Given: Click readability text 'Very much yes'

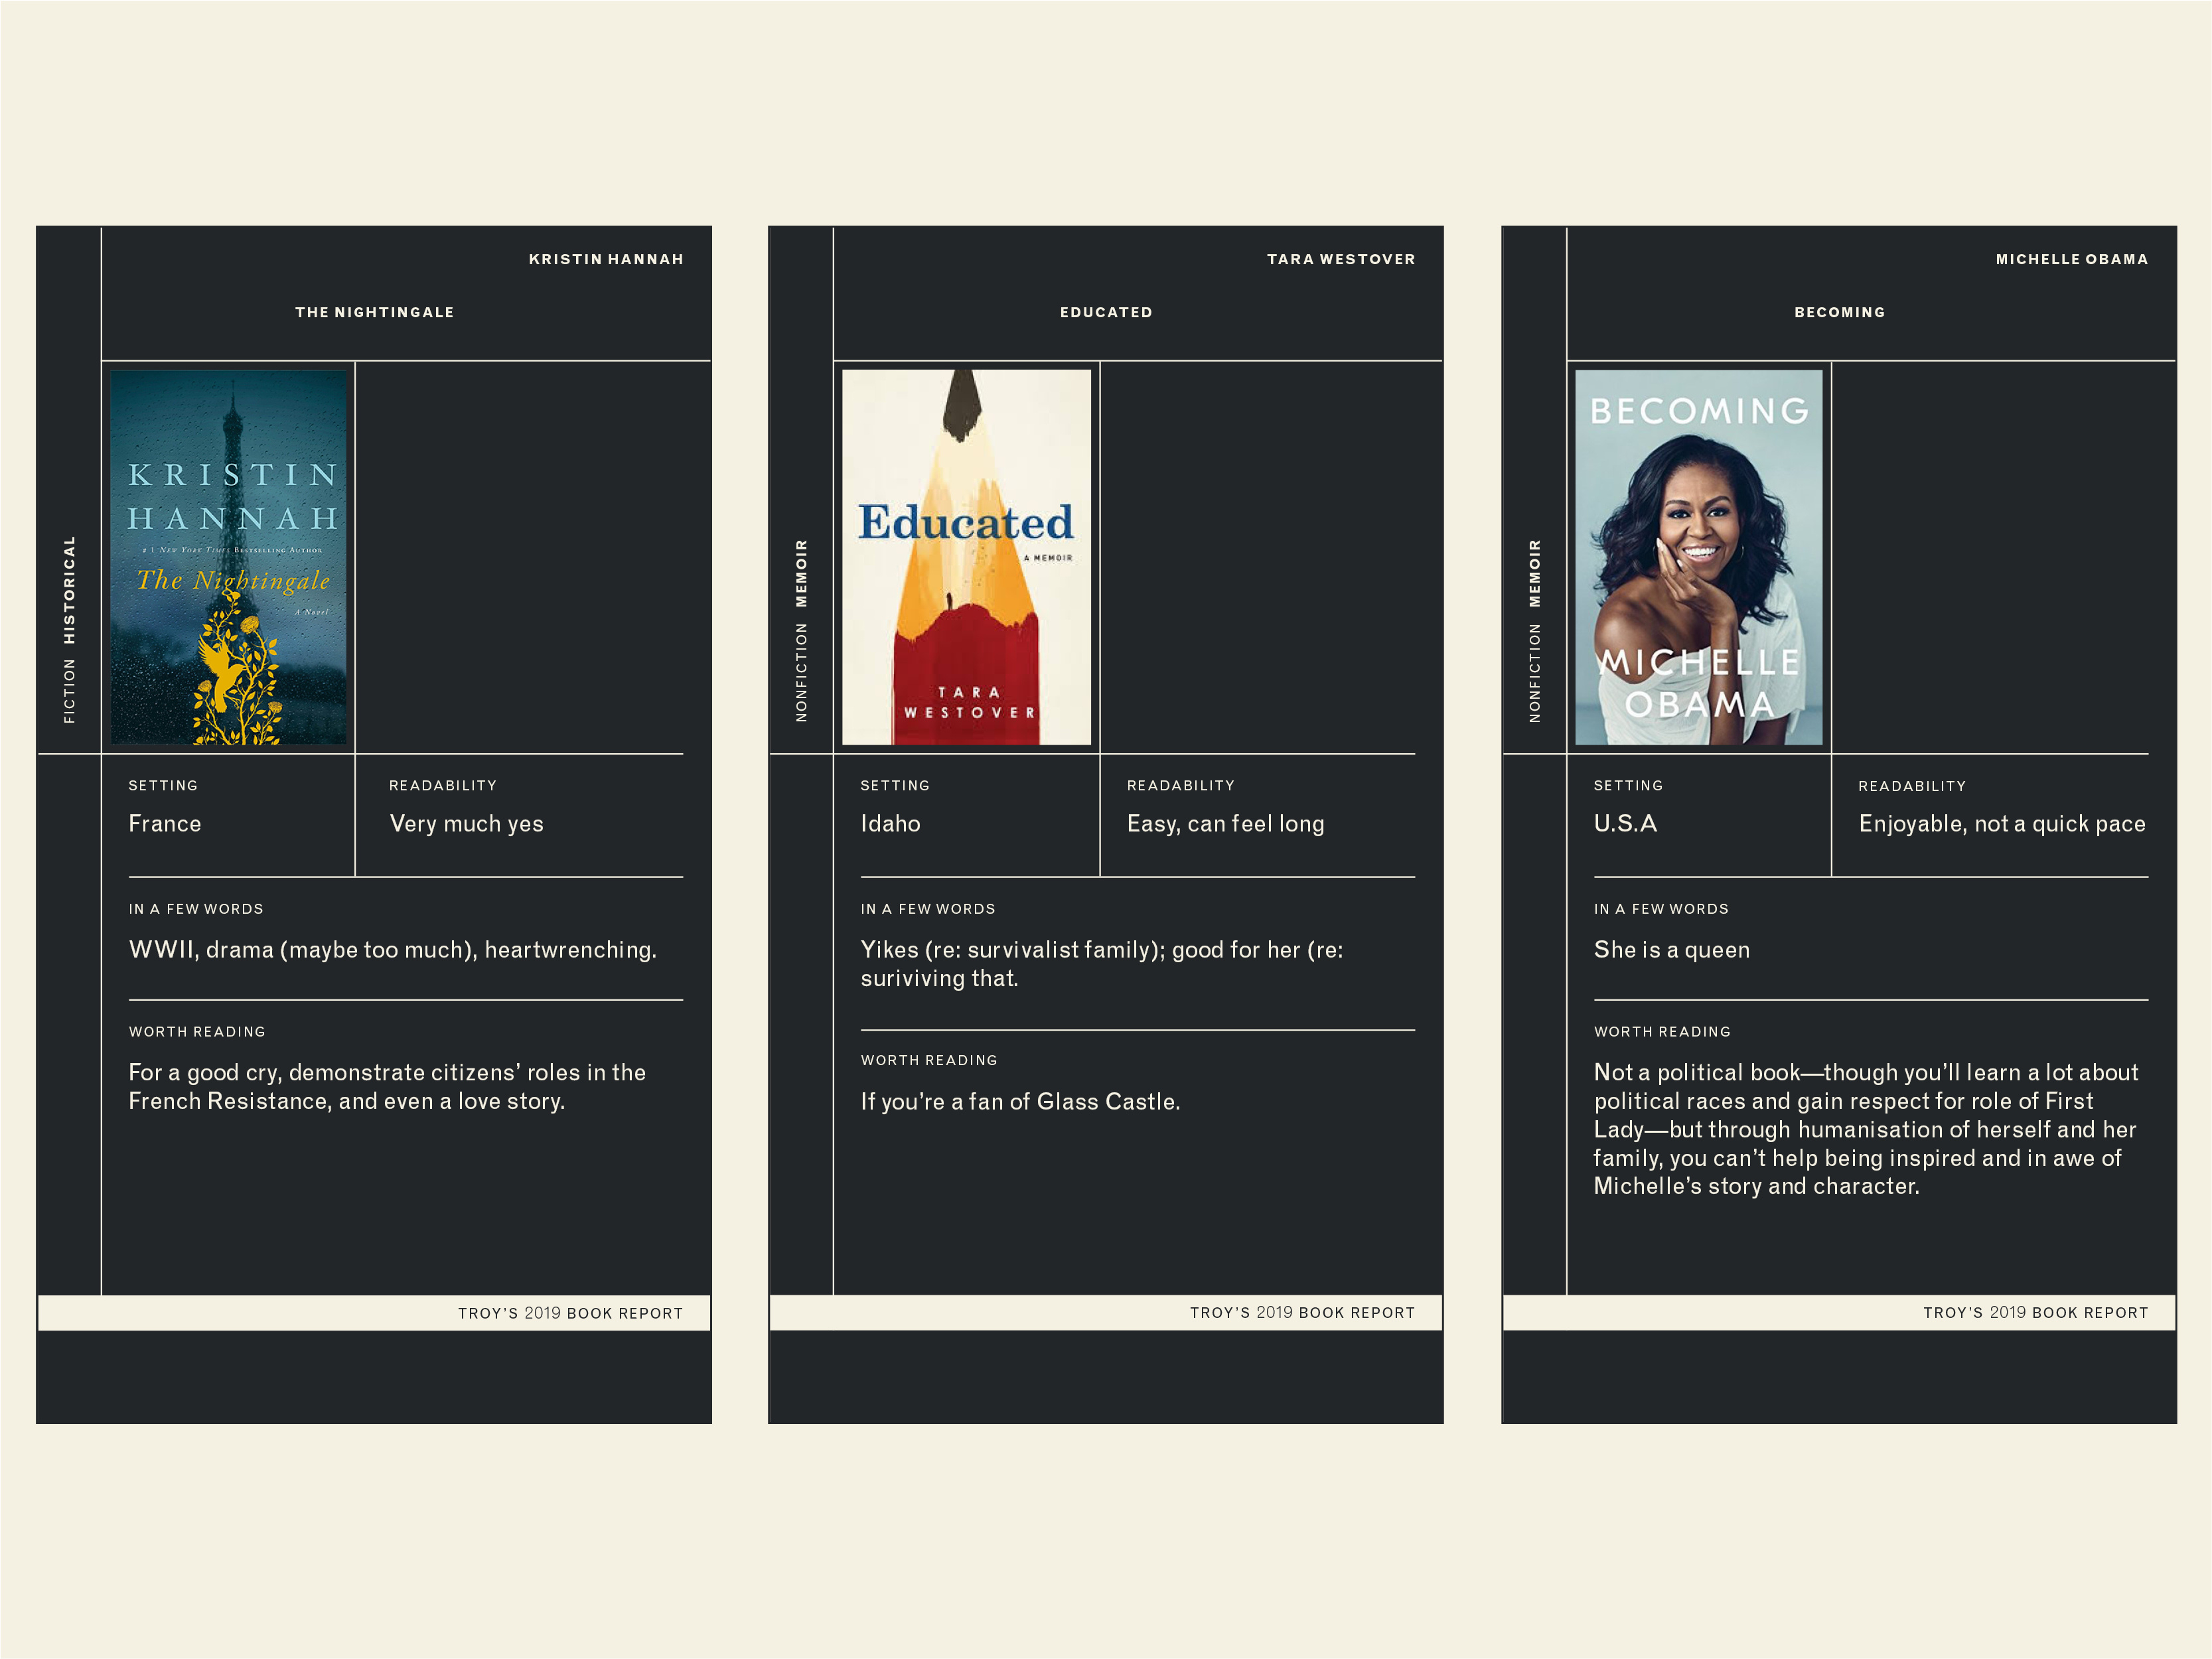Looking at the screenshot, I should pyautogui.click(x=466, y=824).
